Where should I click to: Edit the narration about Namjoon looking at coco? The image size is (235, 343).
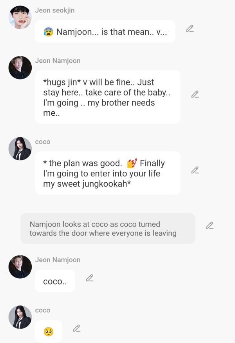pyautogui.click(x=210, y=225)
